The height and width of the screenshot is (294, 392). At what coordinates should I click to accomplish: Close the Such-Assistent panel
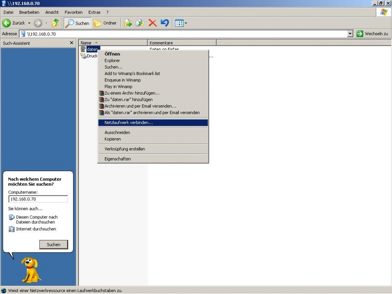tap(72, 43)
